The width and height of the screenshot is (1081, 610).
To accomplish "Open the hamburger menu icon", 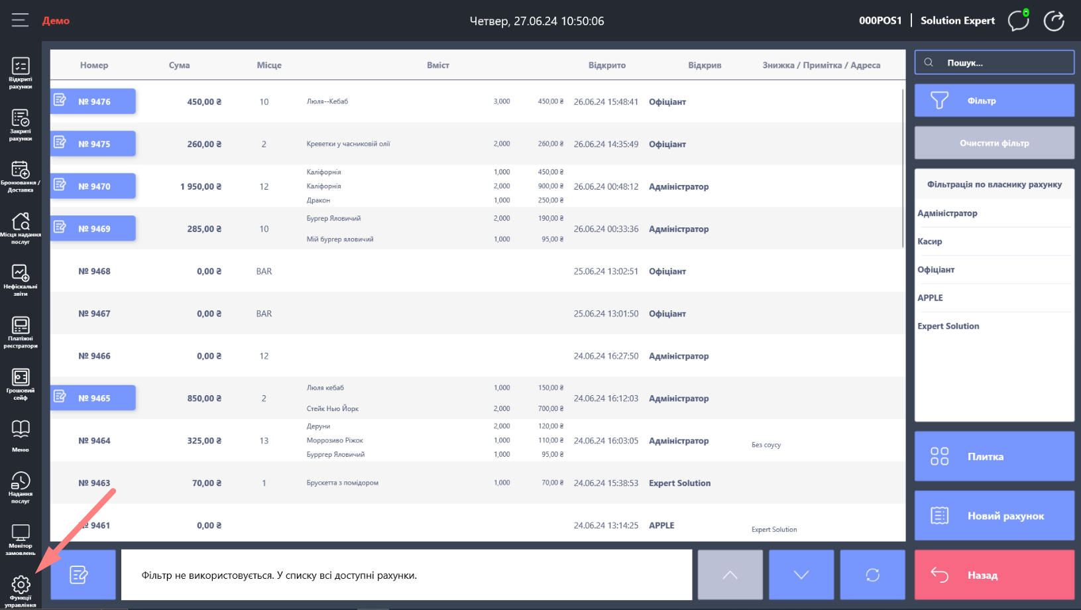I will pyautogui.click(x=20, y=21).
